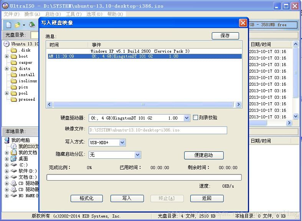
Task: Open the 写入方式 USB-HDD+ dropdown
Action: (x=122, y=143)
